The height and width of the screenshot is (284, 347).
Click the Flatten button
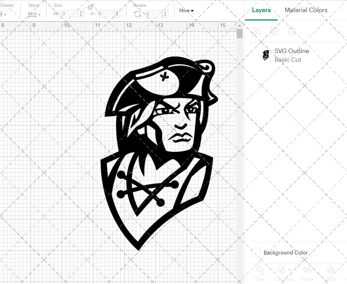331,274
